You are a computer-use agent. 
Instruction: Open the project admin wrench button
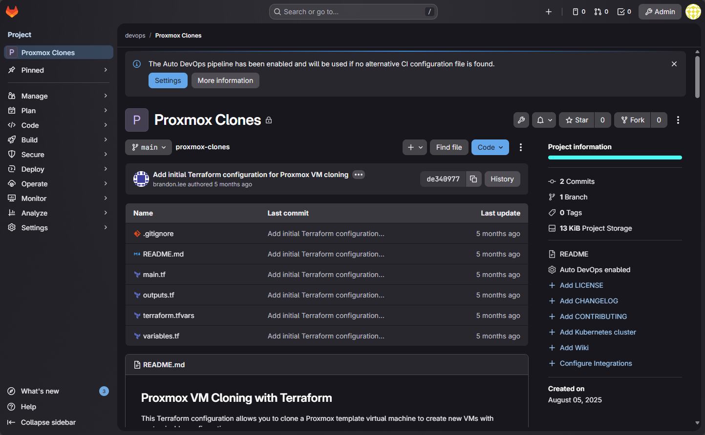(x=521, y=120)
